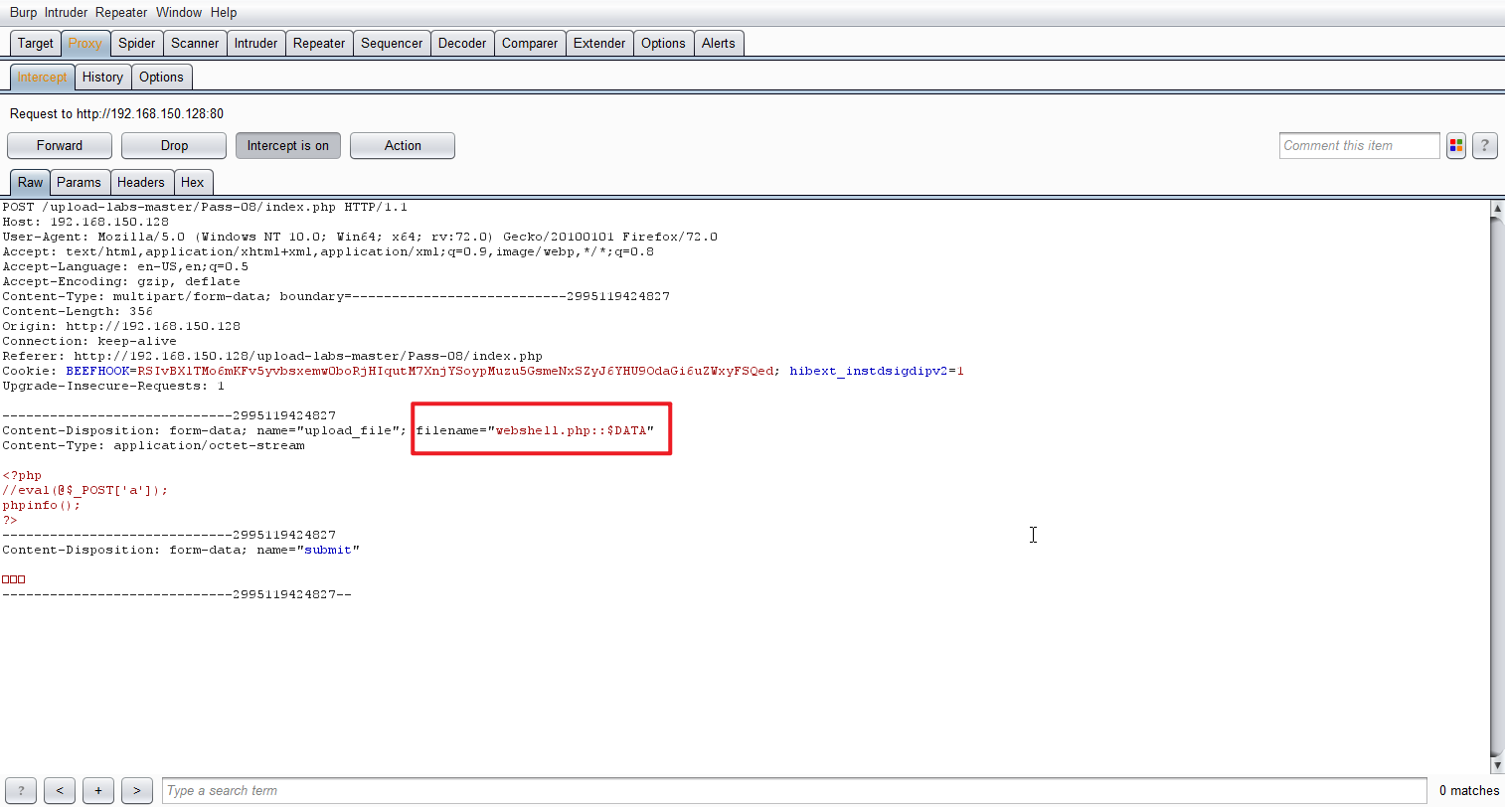Switch to the Headers view tab

tap(141, 182)
